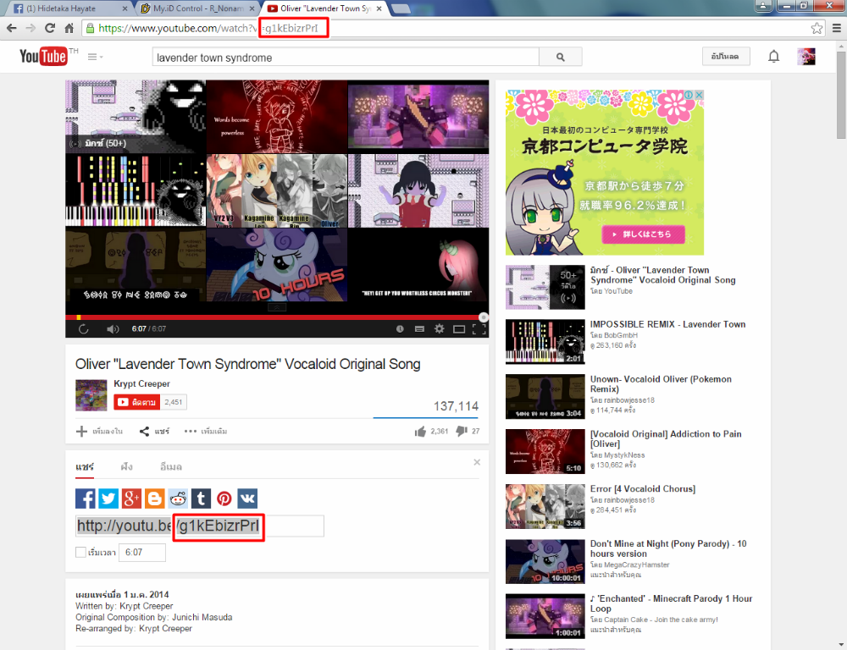847x650 pixels.
Task: Open the email tab in share panel
Action: 171,466
